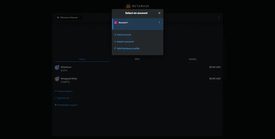Click the Select an account title

coord(136,13)
